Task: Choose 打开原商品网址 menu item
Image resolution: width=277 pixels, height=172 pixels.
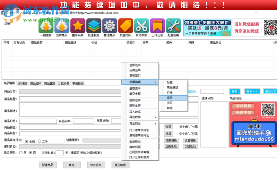Action: [x=140, y=130]
